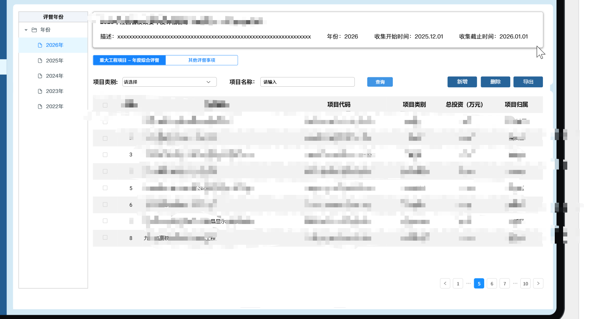
Task: Click the document icon next to 2023年
Action: pos(40,91)
